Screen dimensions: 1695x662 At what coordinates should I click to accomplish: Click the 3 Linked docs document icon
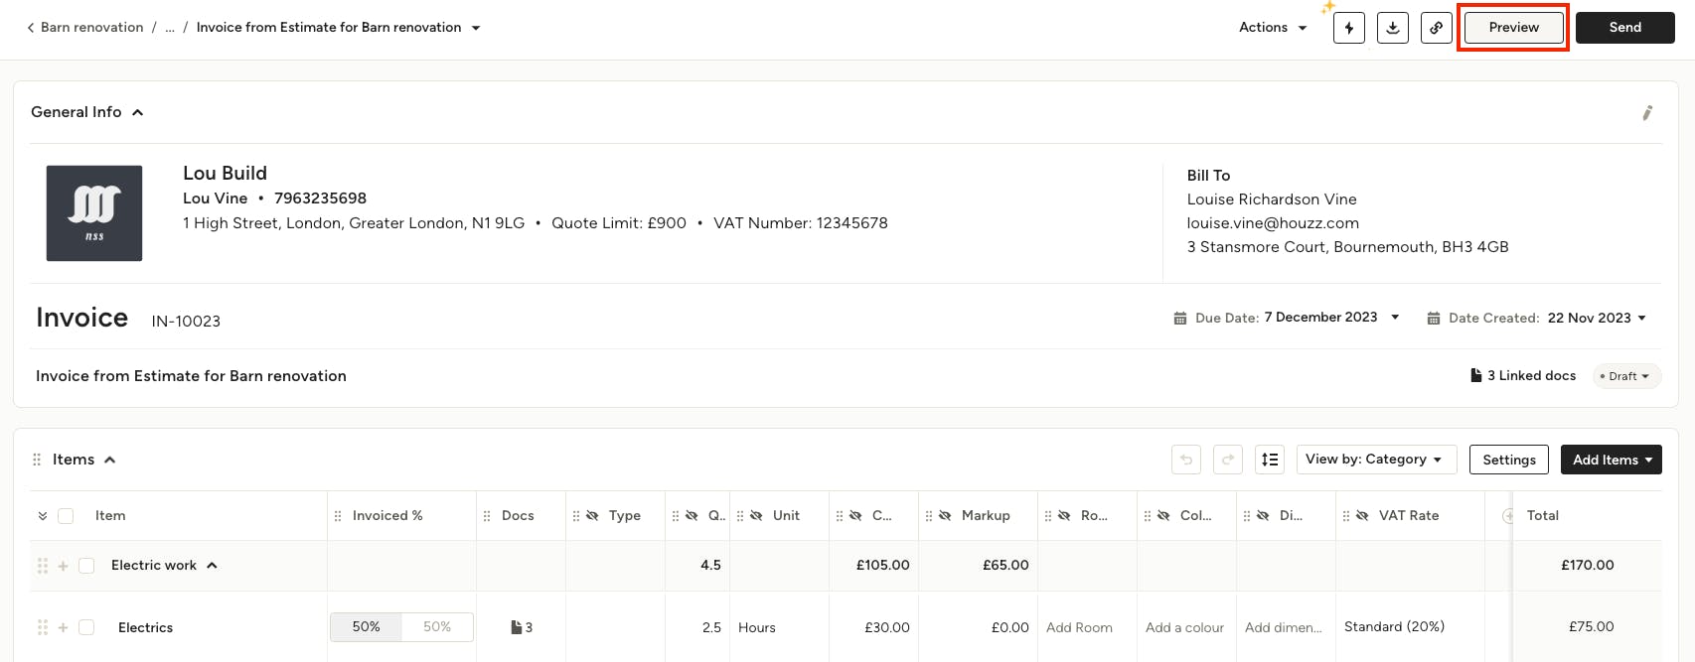pos(1476,375)
